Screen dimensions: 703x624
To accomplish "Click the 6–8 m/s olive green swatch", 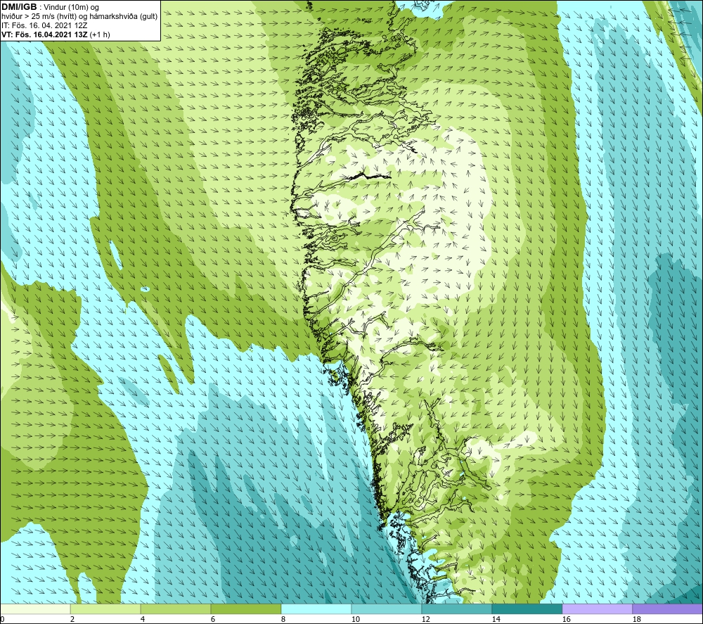I will [245, 609].
